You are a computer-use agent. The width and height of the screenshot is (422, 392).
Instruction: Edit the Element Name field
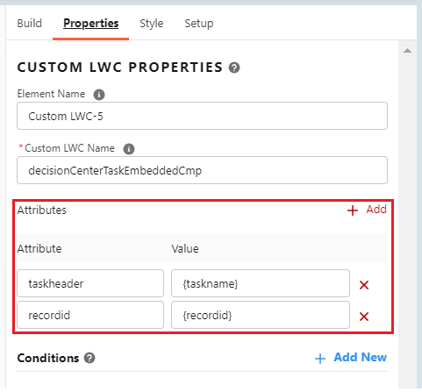click(x=202, y=116)
